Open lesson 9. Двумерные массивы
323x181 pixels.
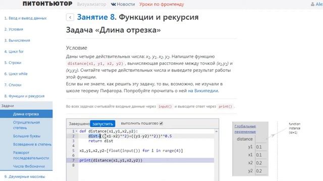pos(25,176)
